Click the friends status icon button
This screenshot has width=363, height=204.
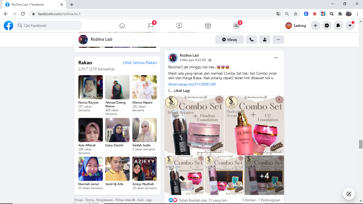pyautogui.click(x=265, y=40)
